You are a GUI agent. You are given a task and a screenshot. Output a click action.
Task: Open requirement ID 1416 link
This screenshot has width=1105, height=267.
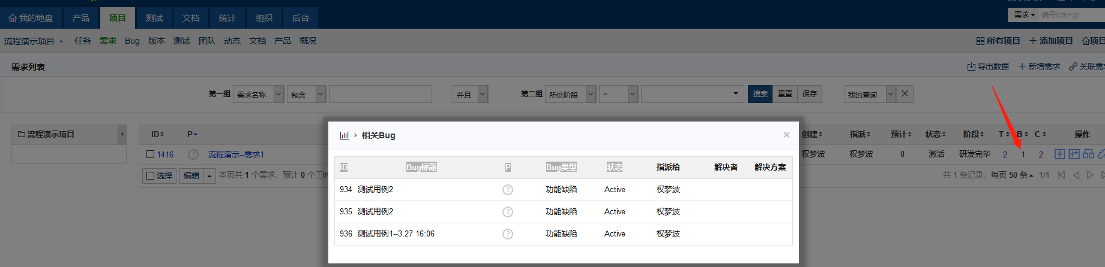tap(165, 154)
